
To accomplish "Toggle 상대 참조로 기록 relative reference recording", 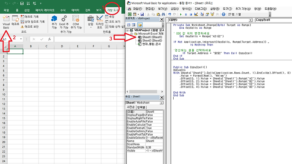I will tap(33, 22).
